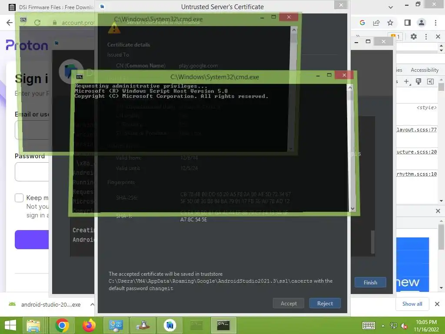
Task: Open File Explorer from the taskbar
Action: [33, 325]
